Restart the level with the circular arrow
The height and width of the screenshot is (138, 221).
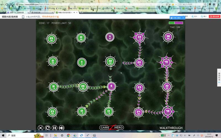click(x=48, y=128)
